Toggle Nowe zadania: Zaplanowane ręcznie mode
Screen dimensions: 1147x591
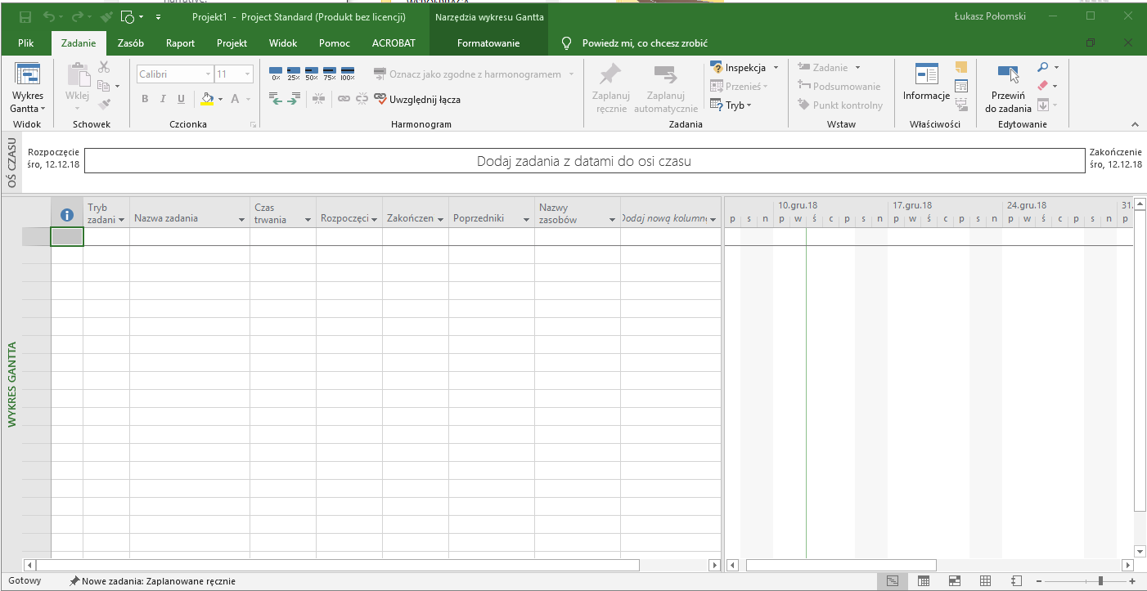(153, 581)
